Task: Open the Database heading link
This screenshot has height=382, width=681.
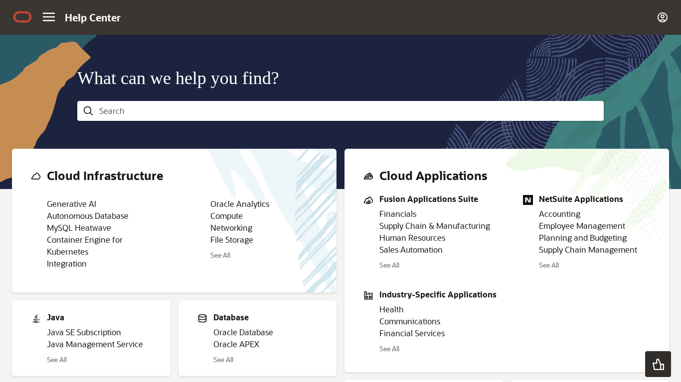Action: click(231, 318)
